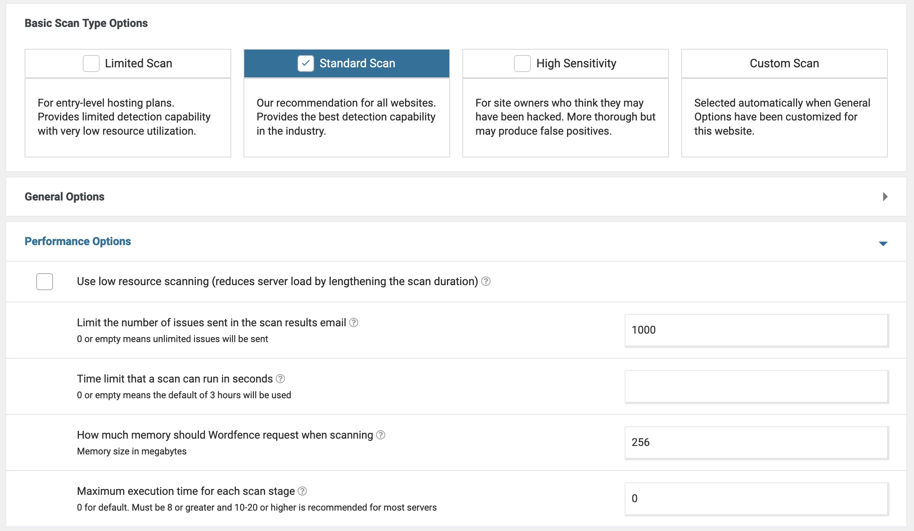Click the Performance Options section label
This screenshot has height=531, width=914.
78,241
